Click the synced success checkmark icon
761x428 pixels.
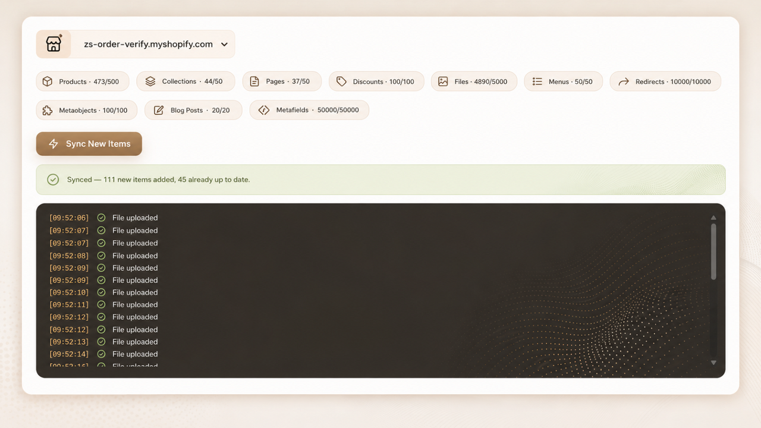coord(53,180)
